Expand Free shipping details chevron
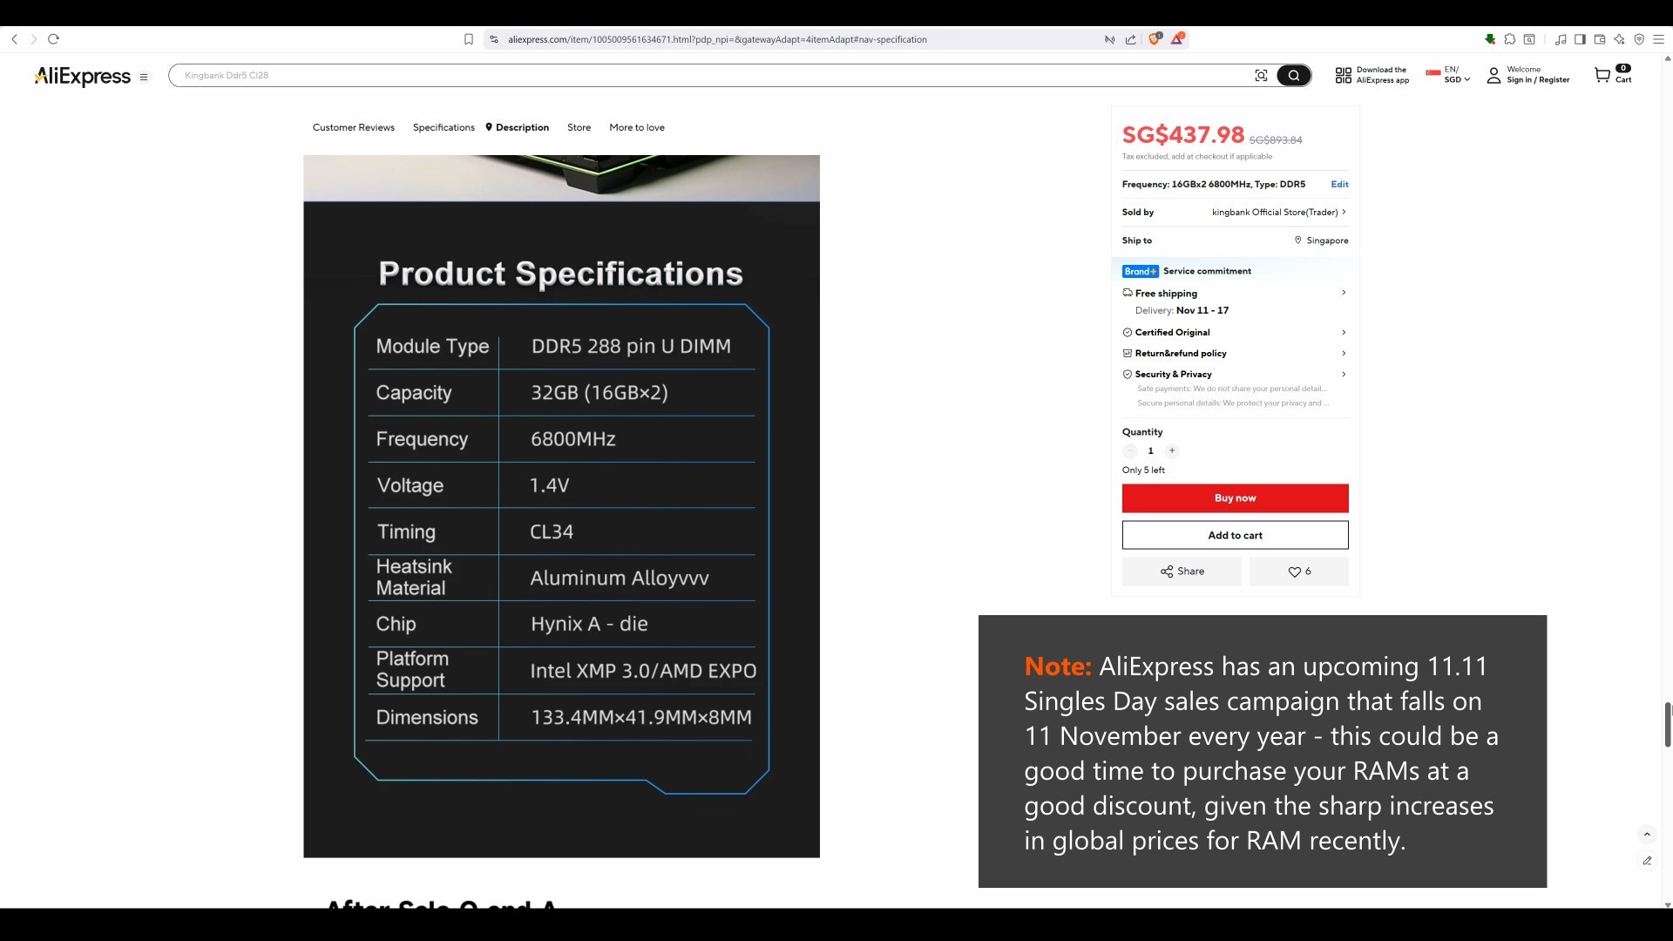Viewport: 1673px width, 941px height. 1344,293
